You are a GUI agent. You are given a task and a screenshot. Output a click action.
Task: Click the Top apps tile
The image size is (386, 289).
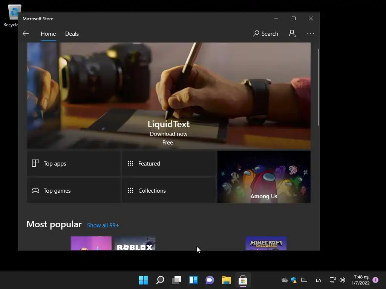coord(74,163)
